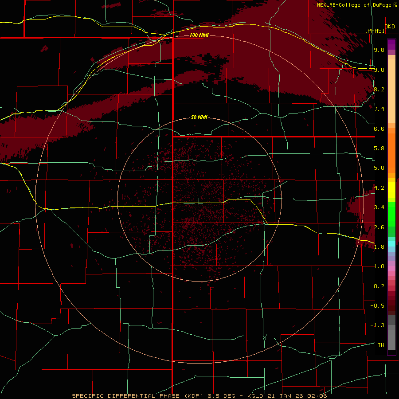
Task: Click the yellow segment of color bar
Action: point(391,190)
